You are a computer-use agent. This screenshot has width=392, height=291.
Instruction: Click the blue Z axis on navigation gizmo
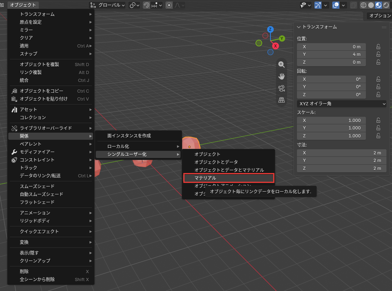pyautogui.click(x=270, y=29)
